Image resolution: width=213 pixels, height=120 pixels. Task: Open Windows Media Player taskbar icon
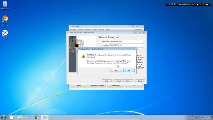28,117
